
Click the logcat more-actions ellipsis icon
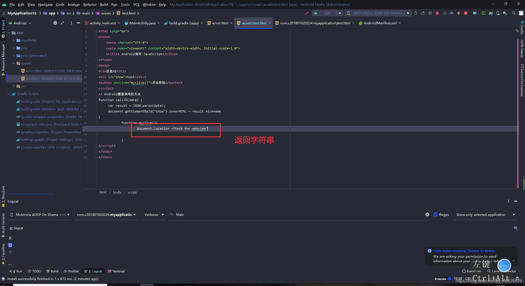(10, 264)
